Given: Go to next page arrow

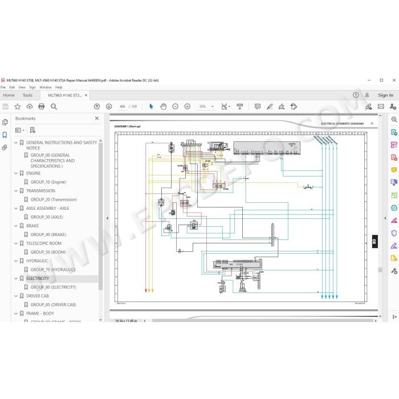Looking at the screenshot, I should 109,107.
